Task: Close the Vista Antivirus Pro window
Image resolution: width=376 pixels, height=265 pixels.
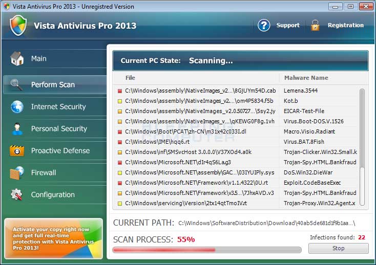Action: tap(366, 6)
